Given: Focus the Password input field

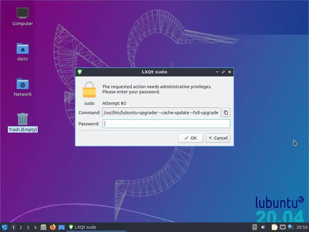Looking at the screenshot, I should tap(166, 124).
